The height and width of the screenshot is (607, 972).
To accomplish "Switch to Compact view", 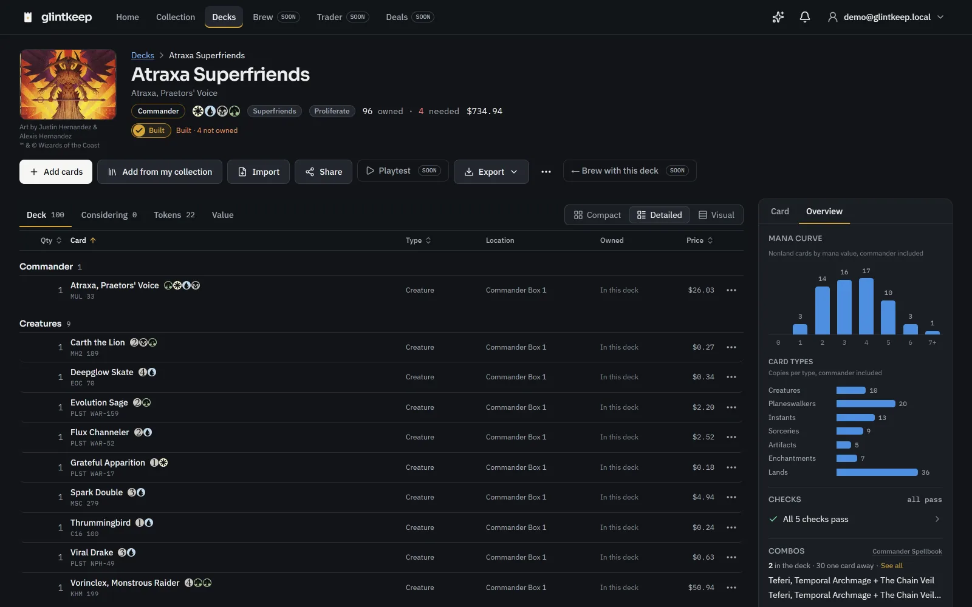I will 597,215.
